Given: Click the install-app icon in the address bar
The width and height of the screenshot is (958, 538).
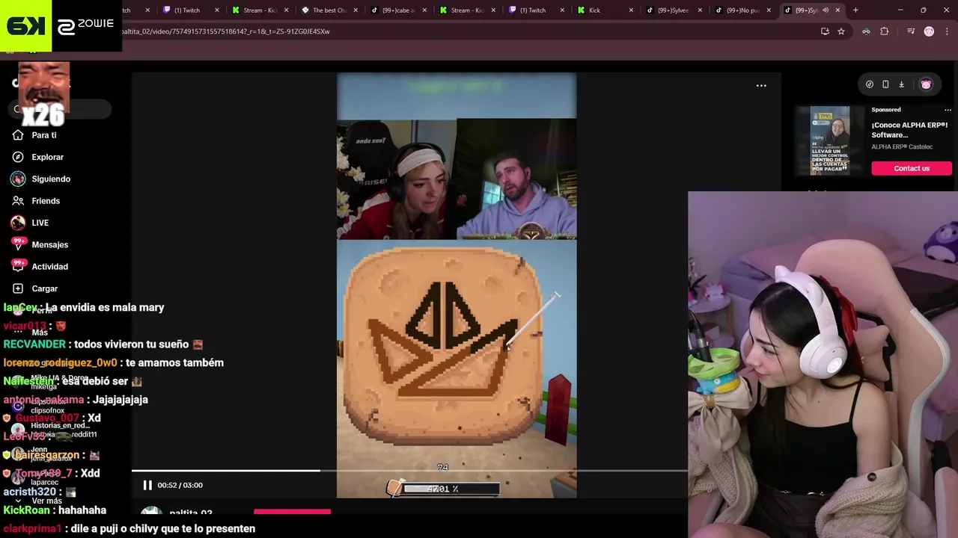Looking at the screenshot, I should (x=825, y=31).
